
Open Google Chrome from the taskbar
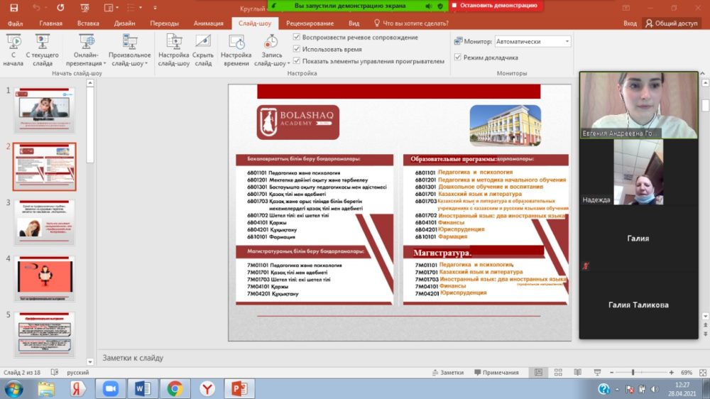tap(175, 389)
